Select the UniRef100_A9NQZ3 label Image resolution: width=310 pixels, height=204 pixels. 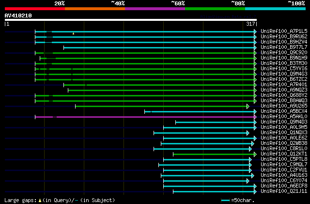click(x=284, y=90)
